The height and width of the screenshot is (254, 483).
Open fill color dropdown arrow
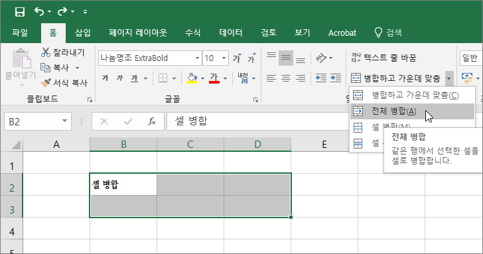(202, 79)
